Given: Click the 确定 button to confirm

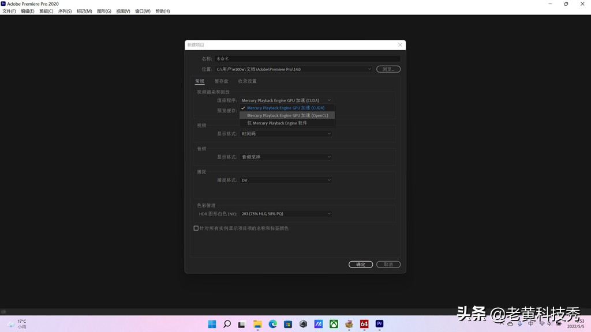Looking at the screenshot, I should tap(360, 264).
